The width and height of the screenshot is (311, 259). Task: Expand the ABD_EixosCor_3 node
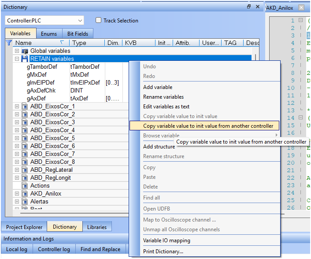coord(17,122)
